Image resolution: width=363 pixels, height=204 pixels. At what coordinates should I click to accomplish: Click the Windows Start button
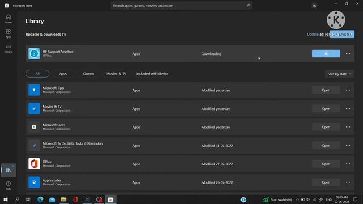coord(6,199)
